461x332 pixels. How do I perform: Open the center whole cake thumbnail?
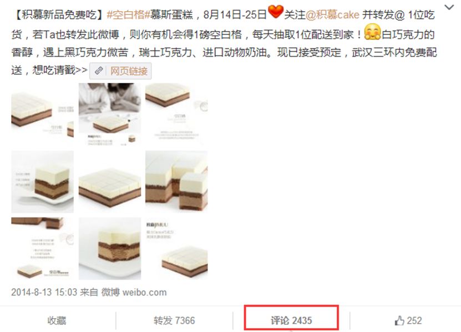pyautogui.click(x=110, y=182)
